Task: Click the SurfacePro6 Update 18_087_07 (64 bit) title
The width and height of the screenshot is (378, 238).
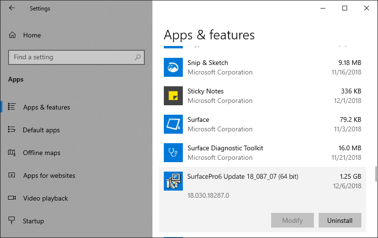Action: (243, 176)
